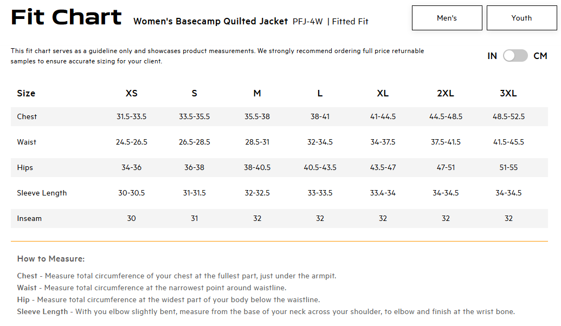This screenshot has width=561, height=326.
Task: Click the XS size column header
Action: [x=131, y=93]
